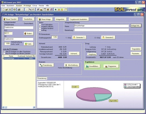The height and width of the screenshot is (114, 146).
Task: Switch to the Finanzierung tab
Action: click(x=42, y=78)
